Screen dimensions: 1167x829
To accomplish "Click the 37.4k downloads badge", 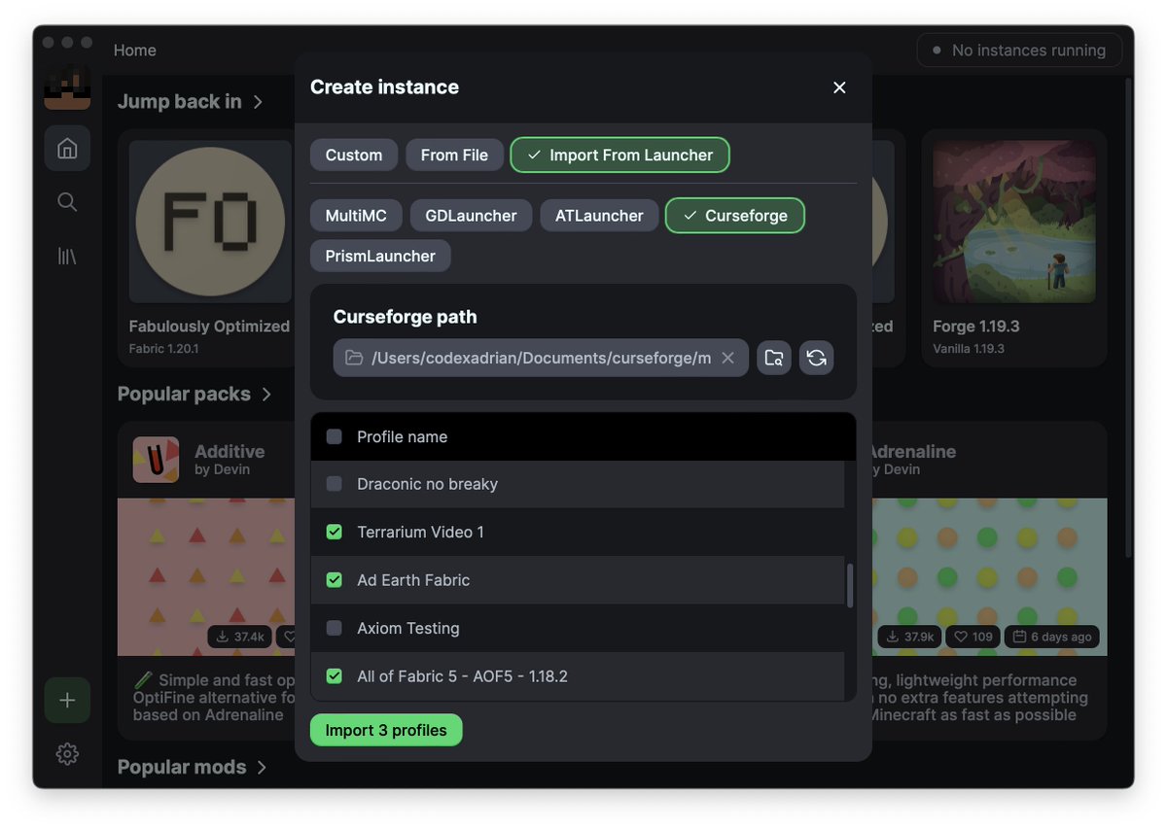I will point(239,637).
